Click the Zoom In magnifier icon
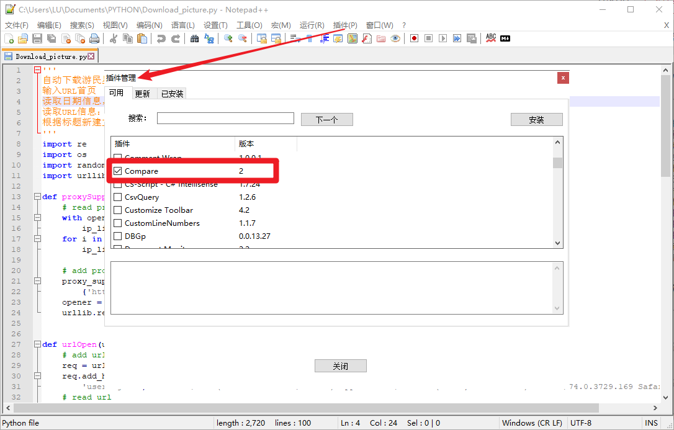This screenshot has width=674, height=430. pyautogui.click(x=227, y=38)
